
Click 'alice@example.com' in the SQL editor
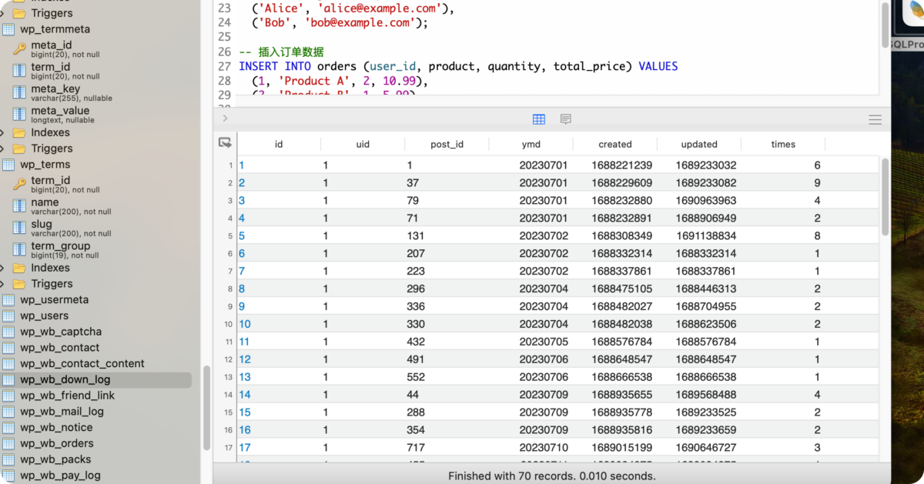click(x=381, y=8)
